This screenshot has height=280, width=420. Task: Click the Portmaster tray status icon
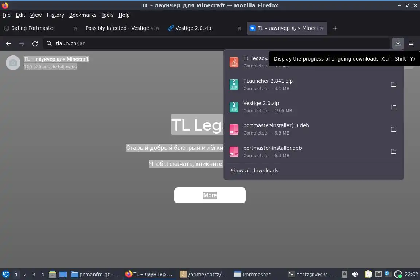click(398, 275)
